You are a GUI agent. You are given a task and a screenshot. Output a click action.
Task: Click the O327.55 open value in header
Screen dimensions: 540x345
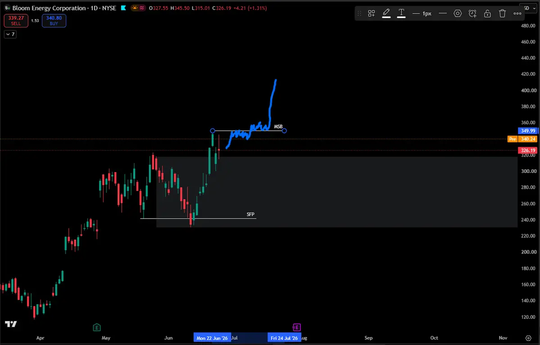pos(159,8)
